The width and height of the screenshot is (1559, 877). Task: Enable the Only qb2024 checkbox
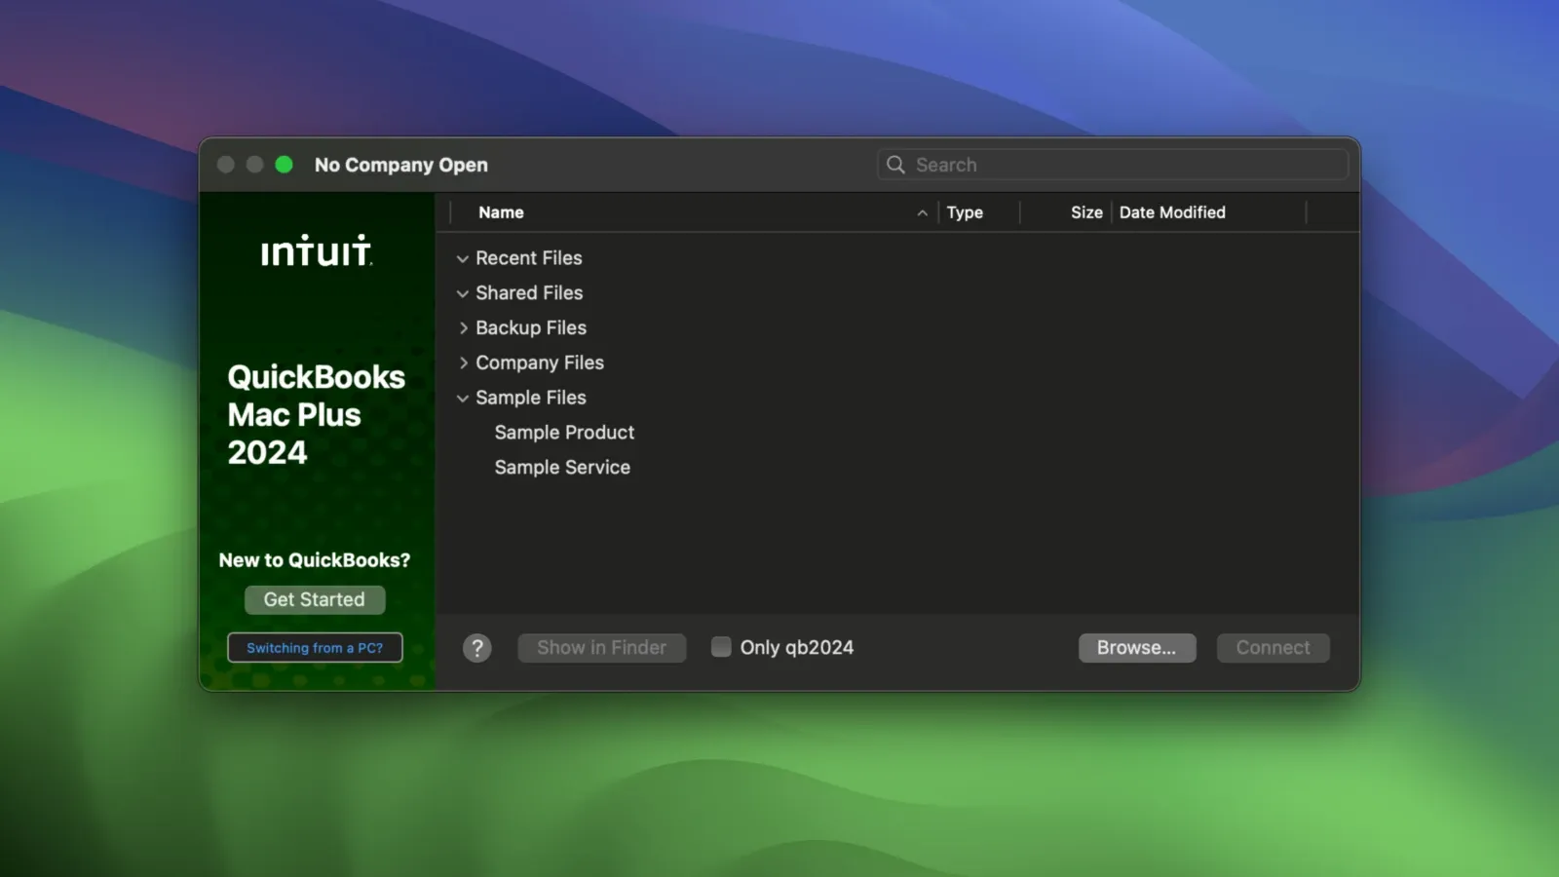point(720,646)
